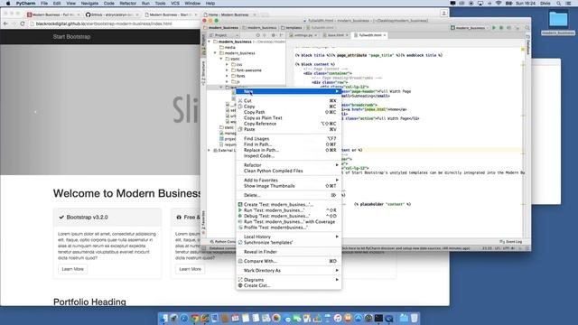The image size is (578, 325).
Task: Choose Create Gist... in context menu
Action: point(289,285)
